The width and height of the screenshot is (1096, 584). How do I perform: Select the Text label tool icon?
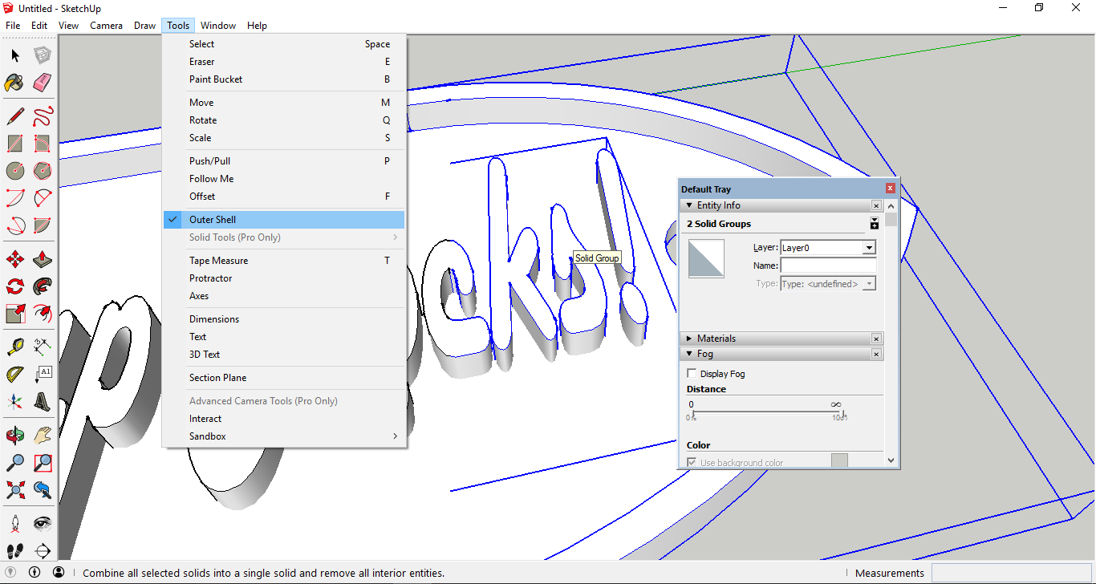(x=43, y=375)
